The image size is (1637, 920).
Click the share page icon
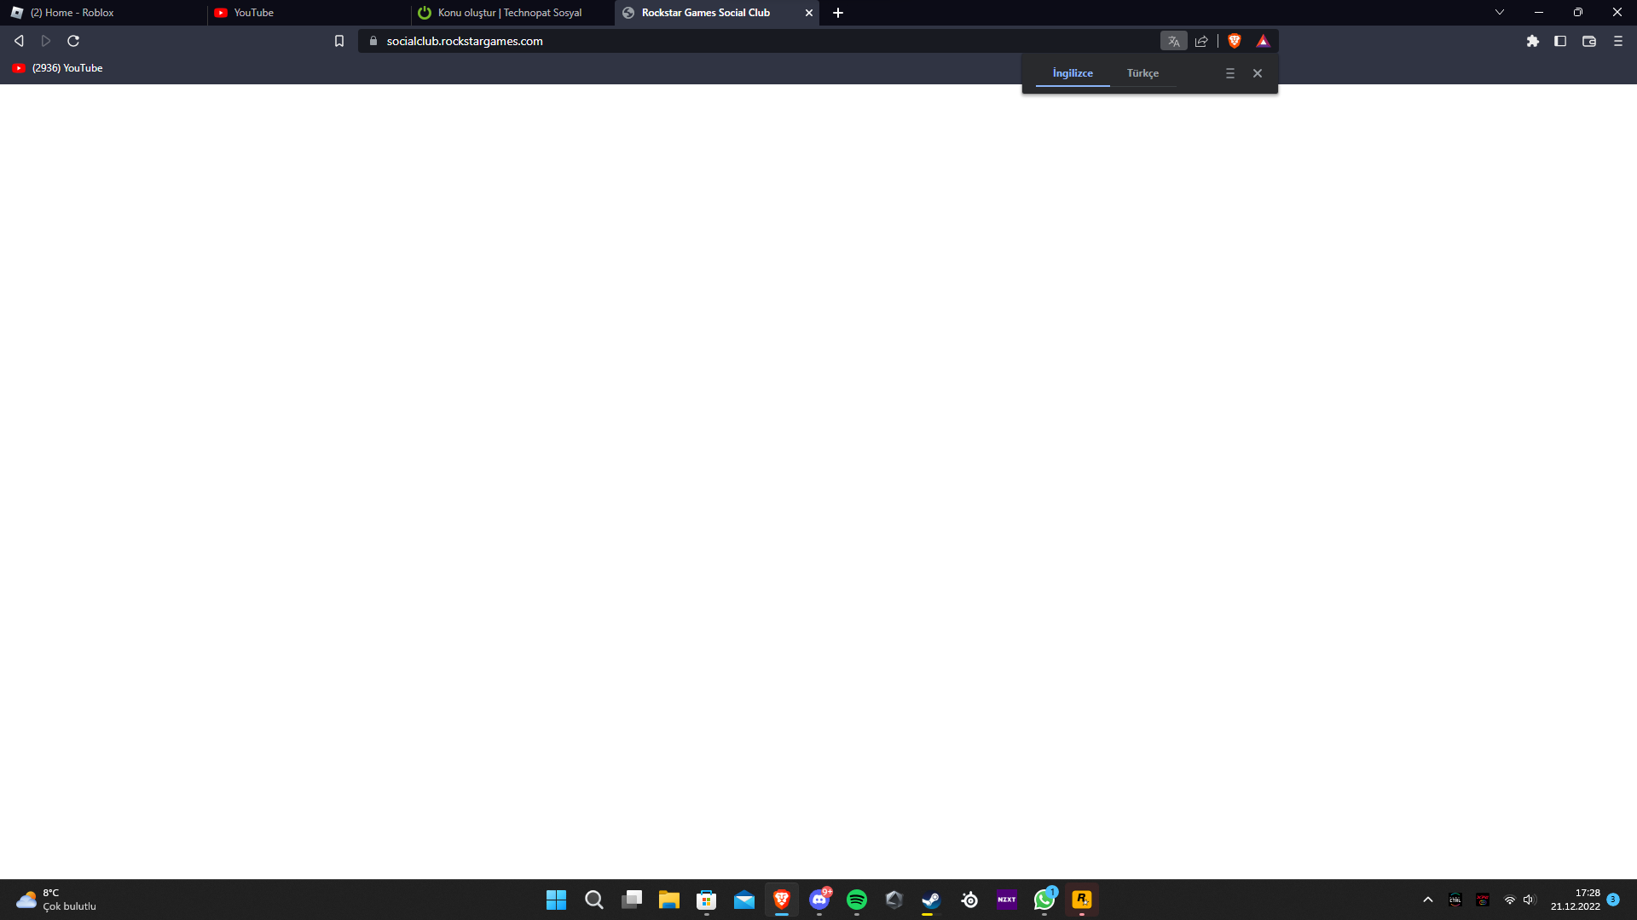coord(1201,41)
